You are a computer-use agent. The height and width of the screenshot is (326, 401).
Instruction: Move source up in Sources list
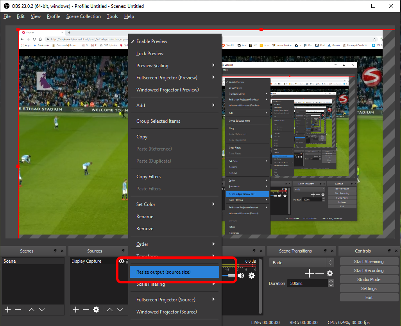click(110, 310)
